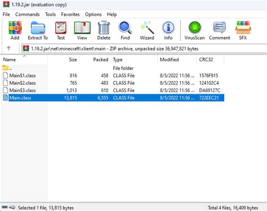
Task: Sort by Size column header
Action: [x=64, y=59]
